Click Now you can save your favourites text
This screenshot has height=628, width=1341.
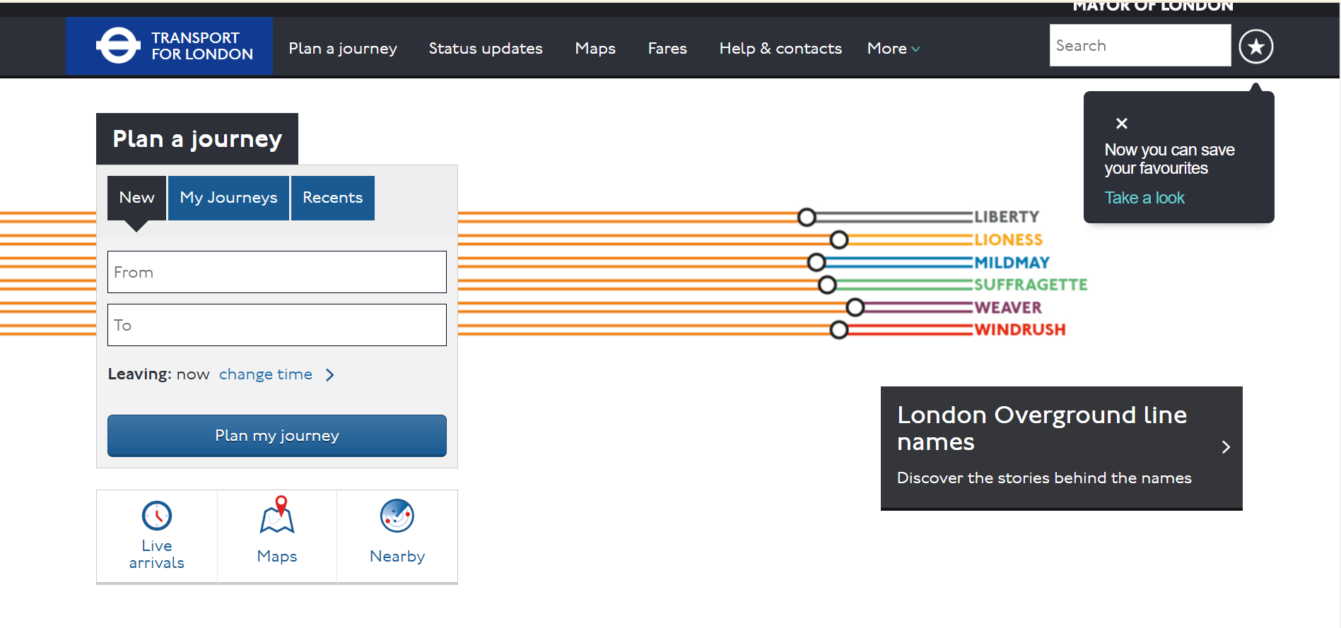pos(1170,159)
